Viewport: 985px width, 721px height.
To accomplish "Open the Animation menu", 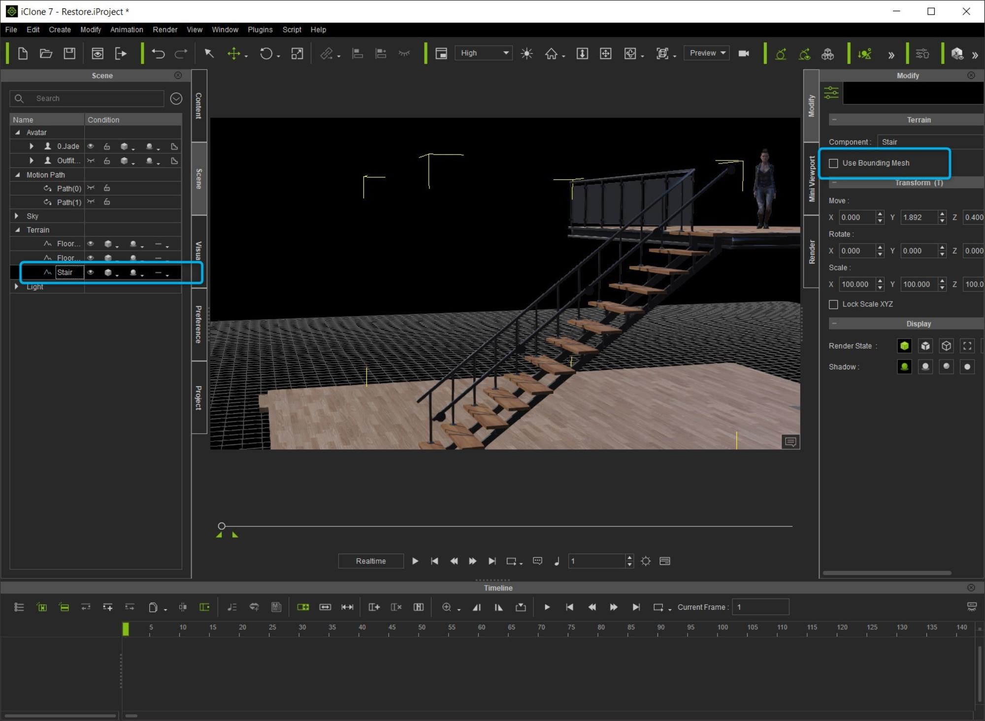I will (127, 30).
